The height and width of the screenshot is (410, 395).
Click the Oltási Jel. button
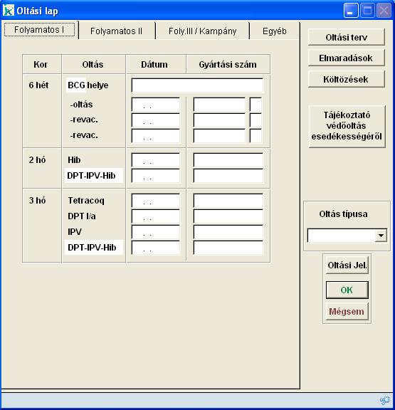click(x=347, y=265)
